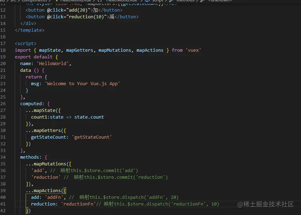The image size is (301, 215).
Task: Click line number 26 in the gutter
Action: point(3,104)
